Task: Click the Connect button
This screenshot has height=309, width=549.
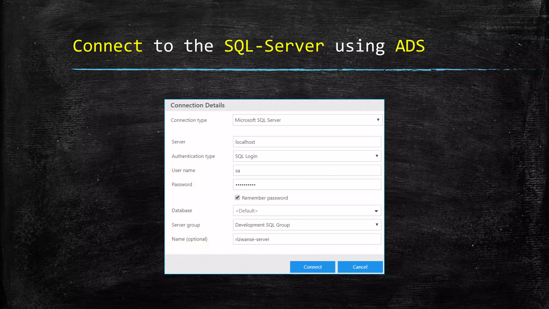Action: pos(313,267)
